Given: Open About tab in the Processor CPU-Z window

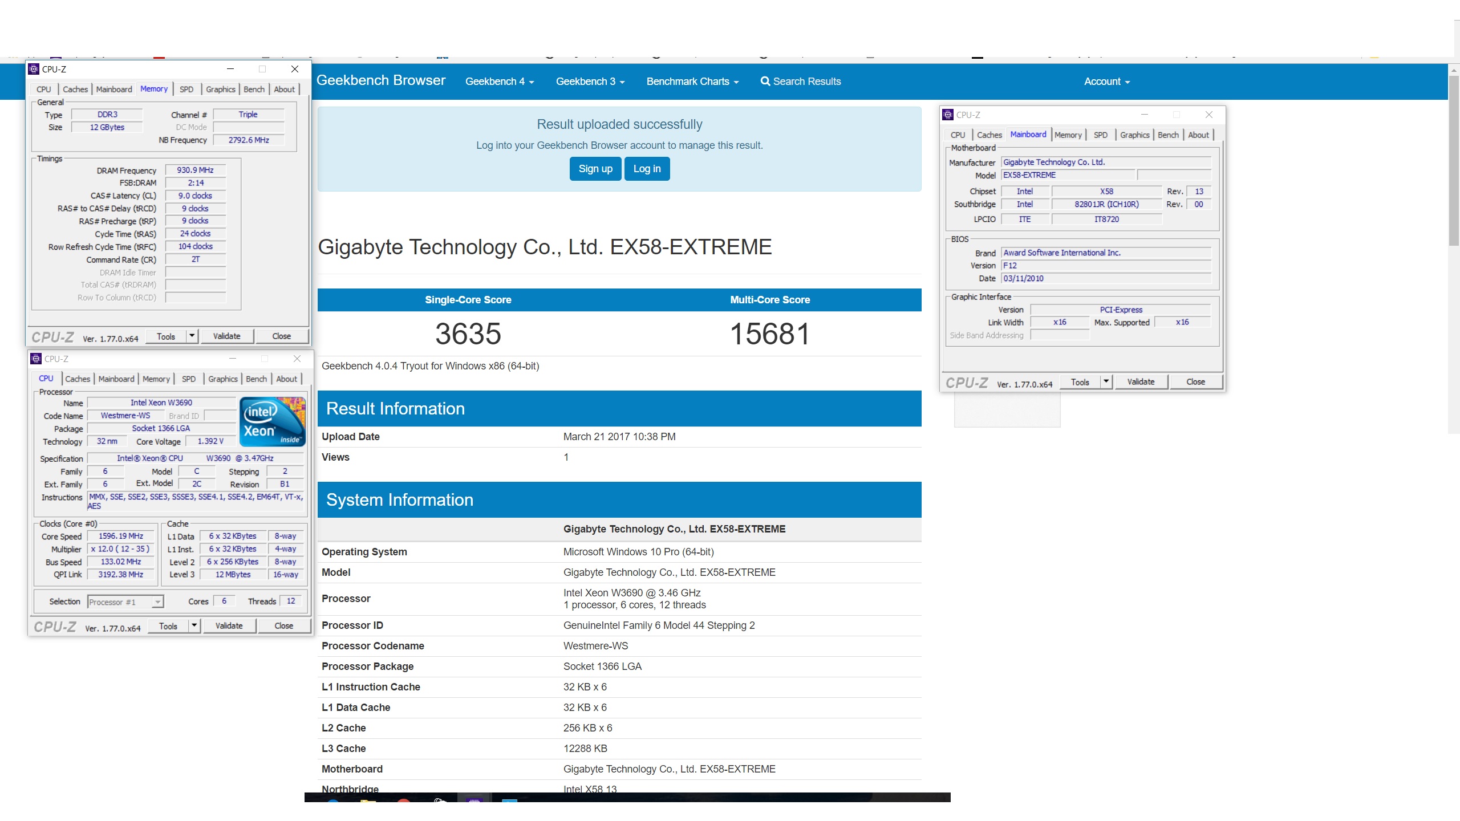Looking at the screenshot, I should pyautogui.click(x=287, y=379).
